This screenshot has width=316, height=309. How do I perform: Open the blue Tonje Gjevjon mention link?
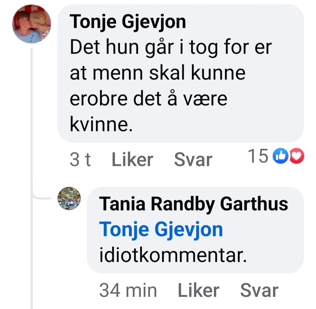click(161, 230)
